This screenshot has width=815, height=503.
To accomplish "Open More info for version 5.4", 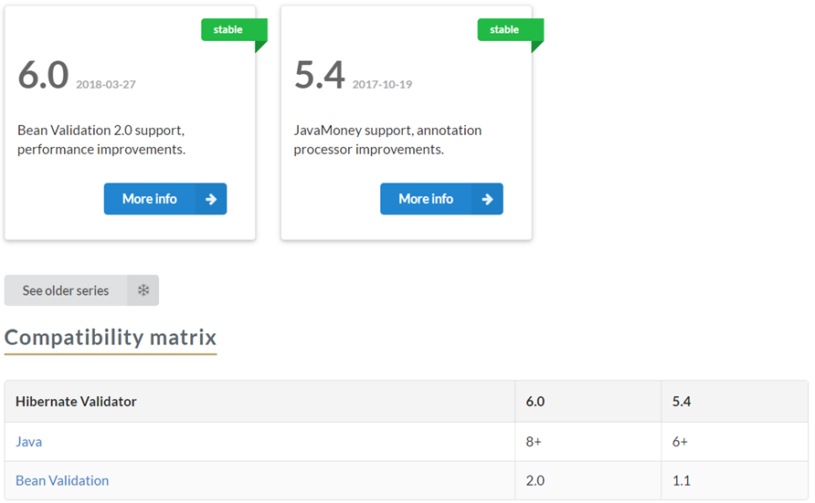I will pyautogui.click(x=441, y=199).
